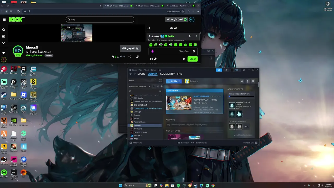Select PAYDAY 2 in Steam library

click(x=138, y=136)
